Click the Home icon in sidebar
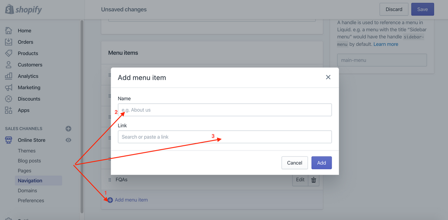Viewport: 448px width, 220px height. [x=9, y=31]
